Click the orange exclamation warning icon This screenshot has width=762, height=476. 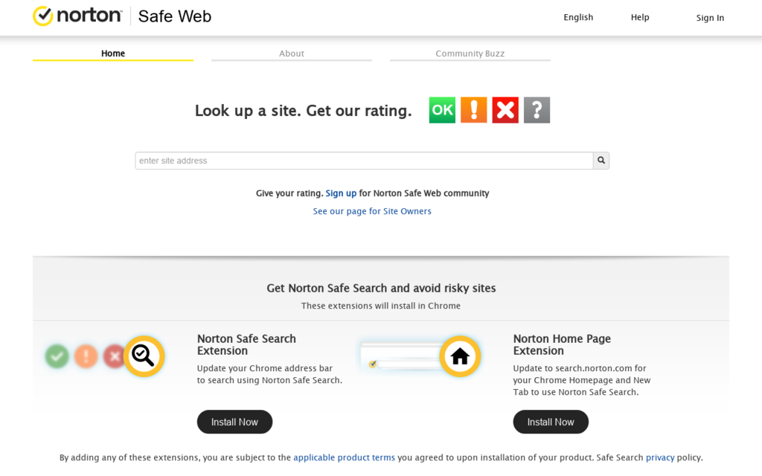tap(474, 110)
